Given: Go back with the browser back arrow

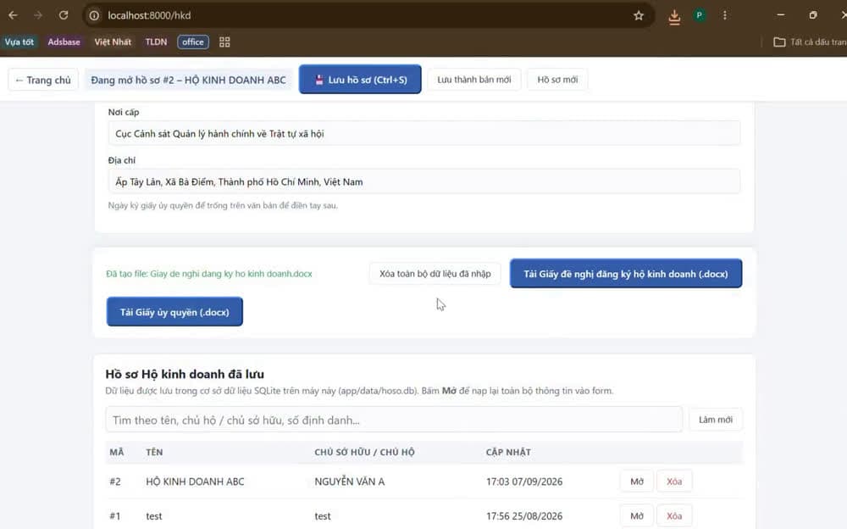Looking at the screenshot, I should coord(13,15).
